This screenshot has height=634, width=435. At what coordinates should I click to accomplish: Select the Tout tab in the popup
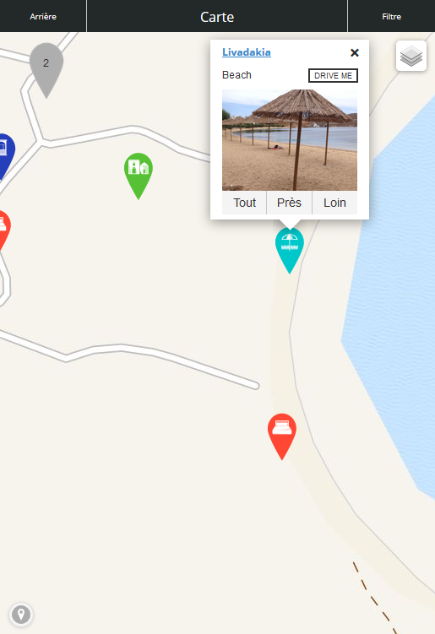pos(244,203)
